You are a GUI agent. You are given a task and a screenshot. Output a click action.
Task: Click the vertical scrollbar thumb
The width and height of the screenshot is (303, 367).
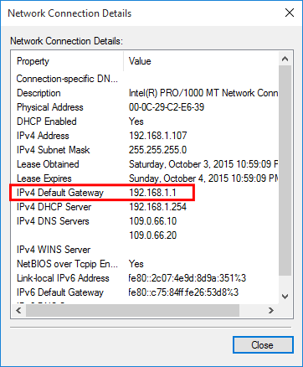pyautogui.click(x=285, y=170)
